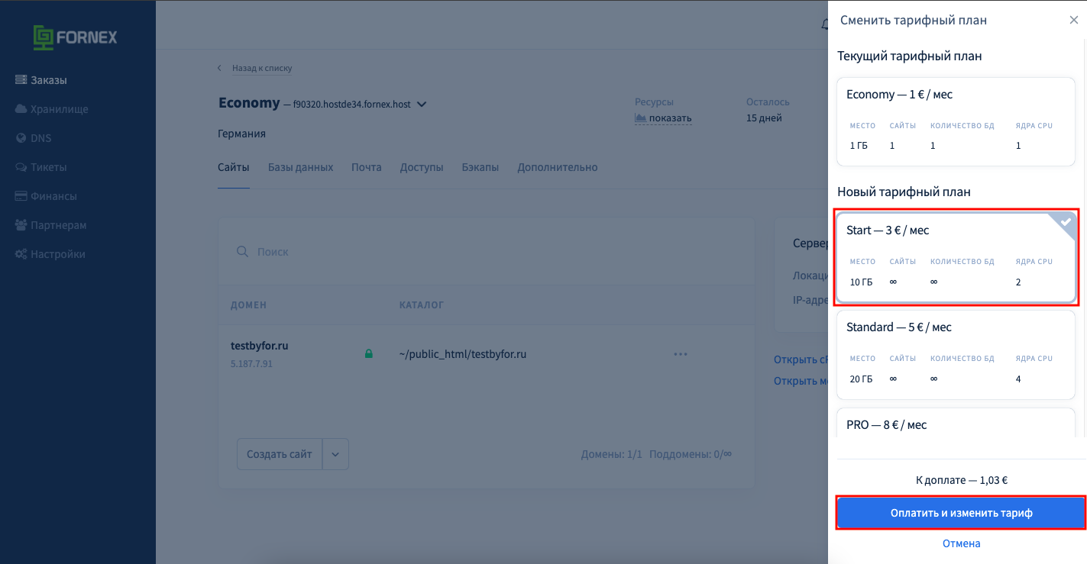Image resolution: width=1087 pixels, height=564 pixels.
Task: Click the Германия location label
Action: [241, 134]
